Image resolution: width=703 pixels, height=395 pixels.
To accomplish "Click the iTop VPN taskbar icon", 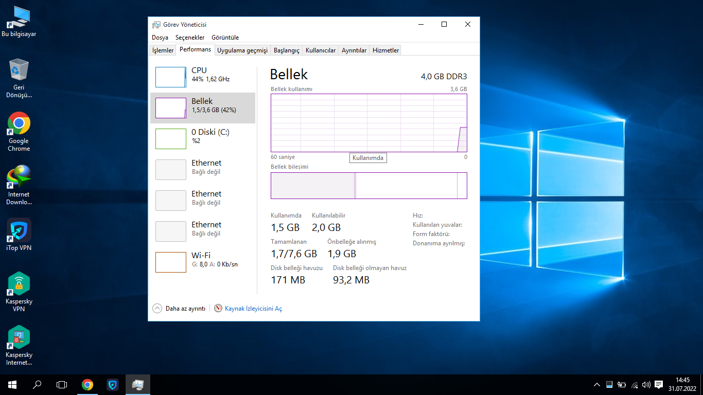I will (x=113, y=385).
